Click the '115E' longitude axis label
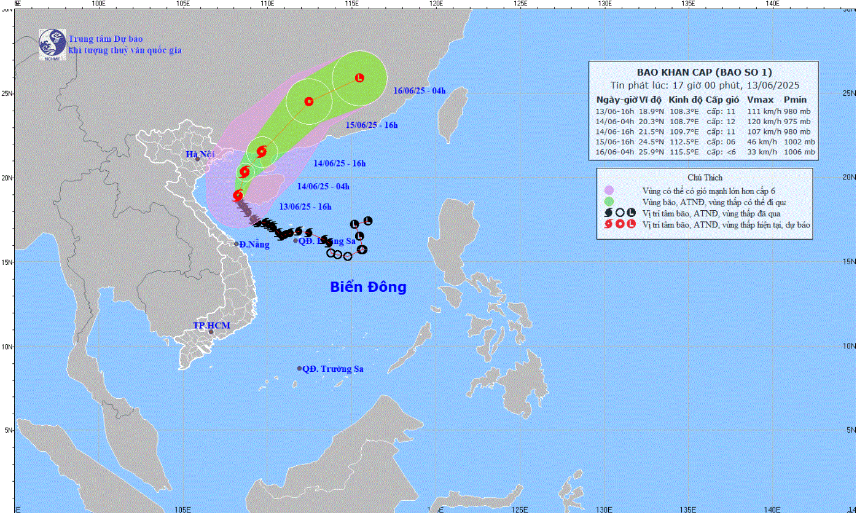The height and width of the screenshot is (515, 857). 351,4
